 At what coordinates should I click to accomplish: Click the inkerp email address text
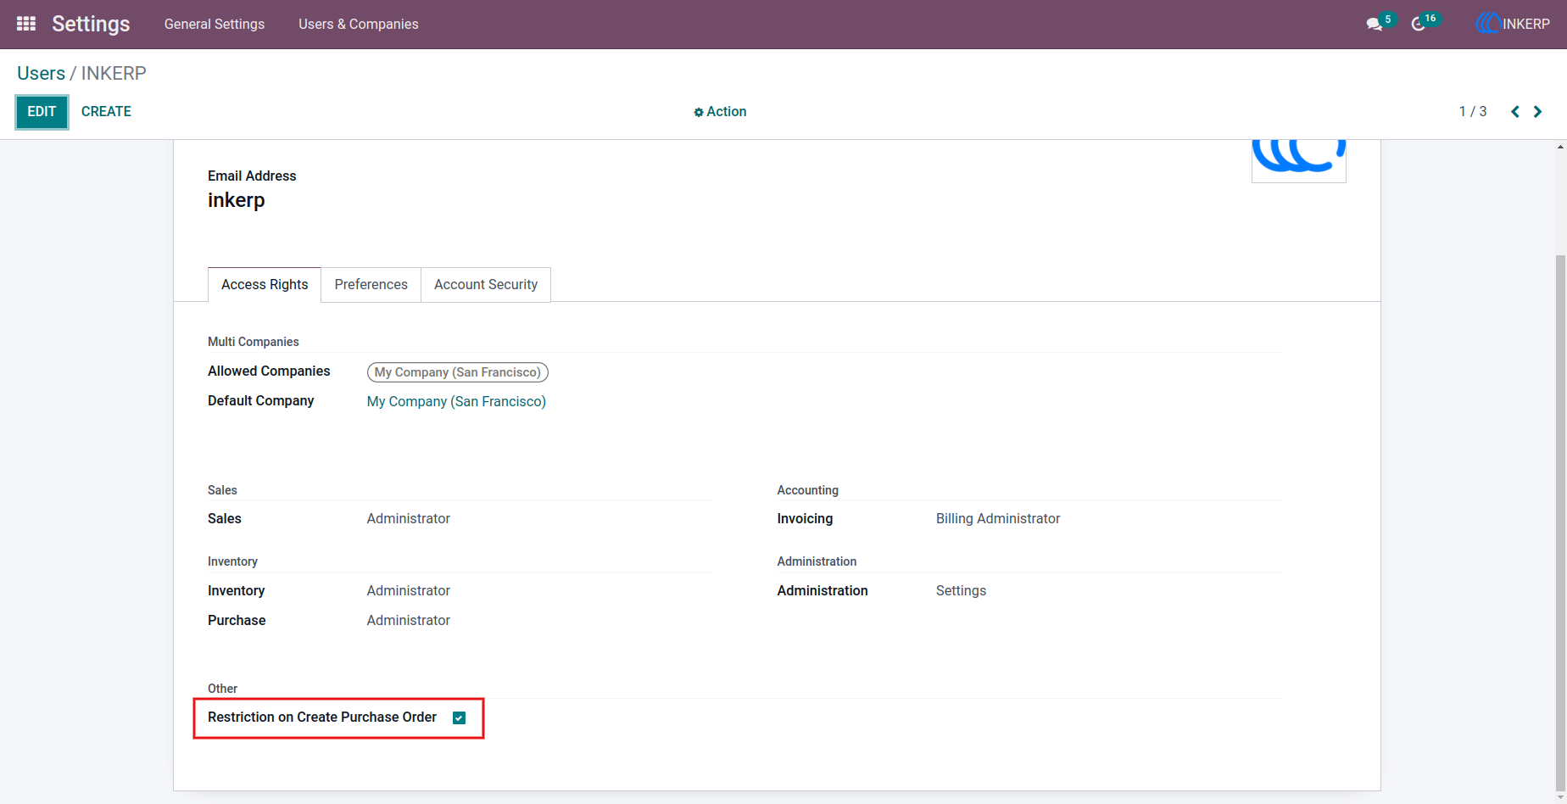point(237,200)
